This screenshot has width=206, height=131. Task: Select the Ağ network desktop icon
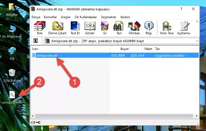pos(12,53)
